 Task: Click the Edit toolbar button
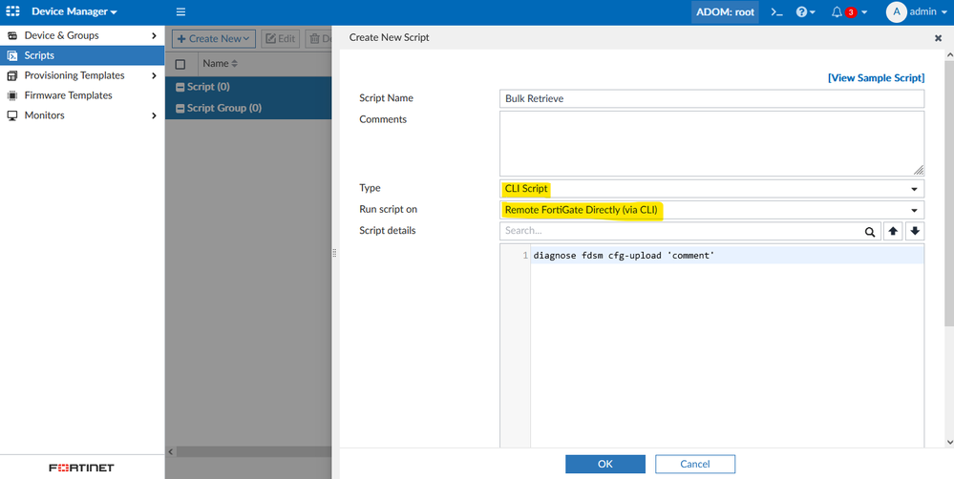[281, 38]
